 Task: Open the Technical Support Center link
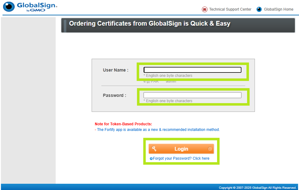point(230,9)
